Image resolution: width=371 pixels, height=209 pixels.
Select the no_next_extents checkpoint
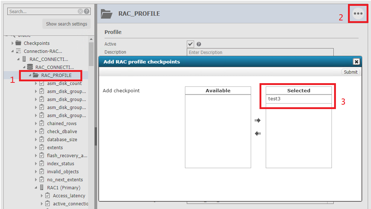click(65, 180)
